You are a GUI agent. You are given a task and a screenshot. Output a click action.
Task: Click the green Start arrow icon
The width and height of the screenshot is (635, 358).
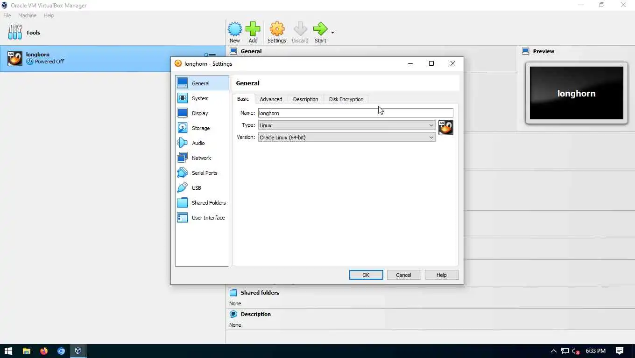tap(320, 29)
